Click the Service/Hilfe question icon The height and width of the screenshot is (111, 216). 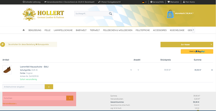(x=151, y=2)
